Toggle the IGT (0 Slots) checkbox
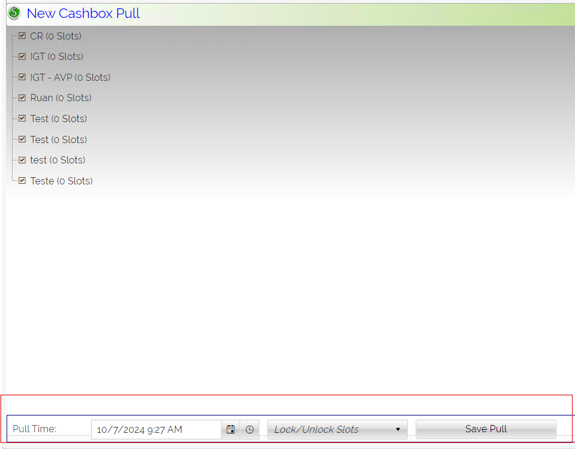575x449 pixels. coord(22,56)
